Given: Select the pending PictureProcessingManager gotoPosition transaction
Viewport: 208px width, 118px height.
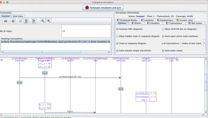Looking at the screenshot, I should [56, 42].
